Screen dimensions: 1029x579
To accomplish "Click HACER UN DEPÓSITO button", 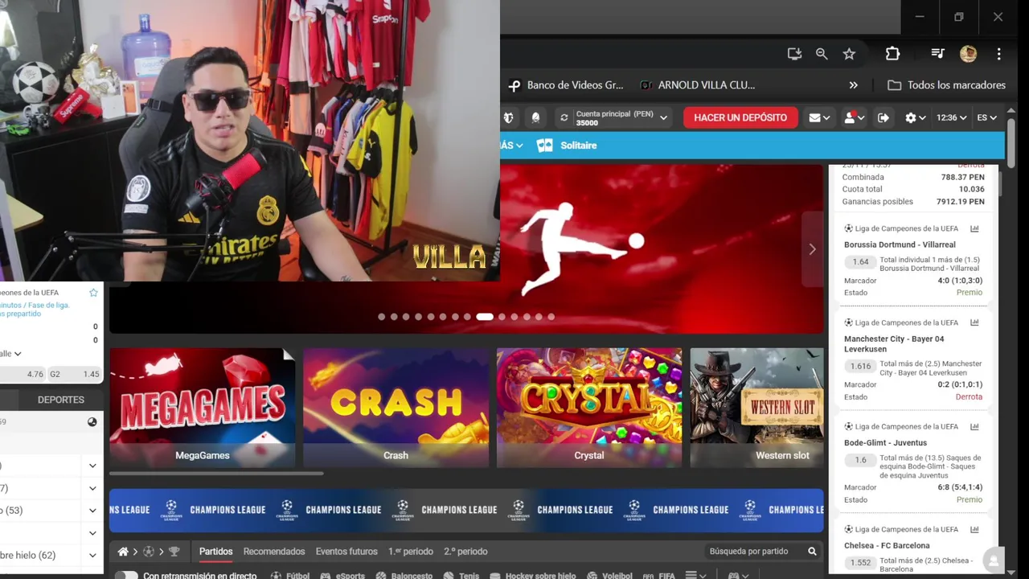I will (x=740, y=117).
